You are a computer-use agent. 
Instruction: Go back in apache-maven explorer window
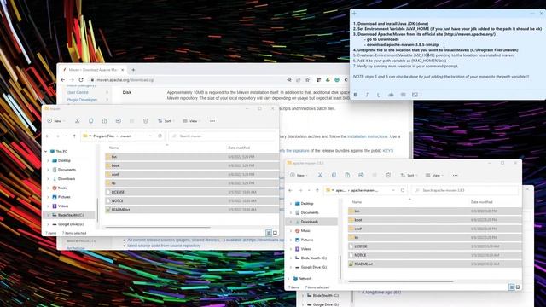290,190
